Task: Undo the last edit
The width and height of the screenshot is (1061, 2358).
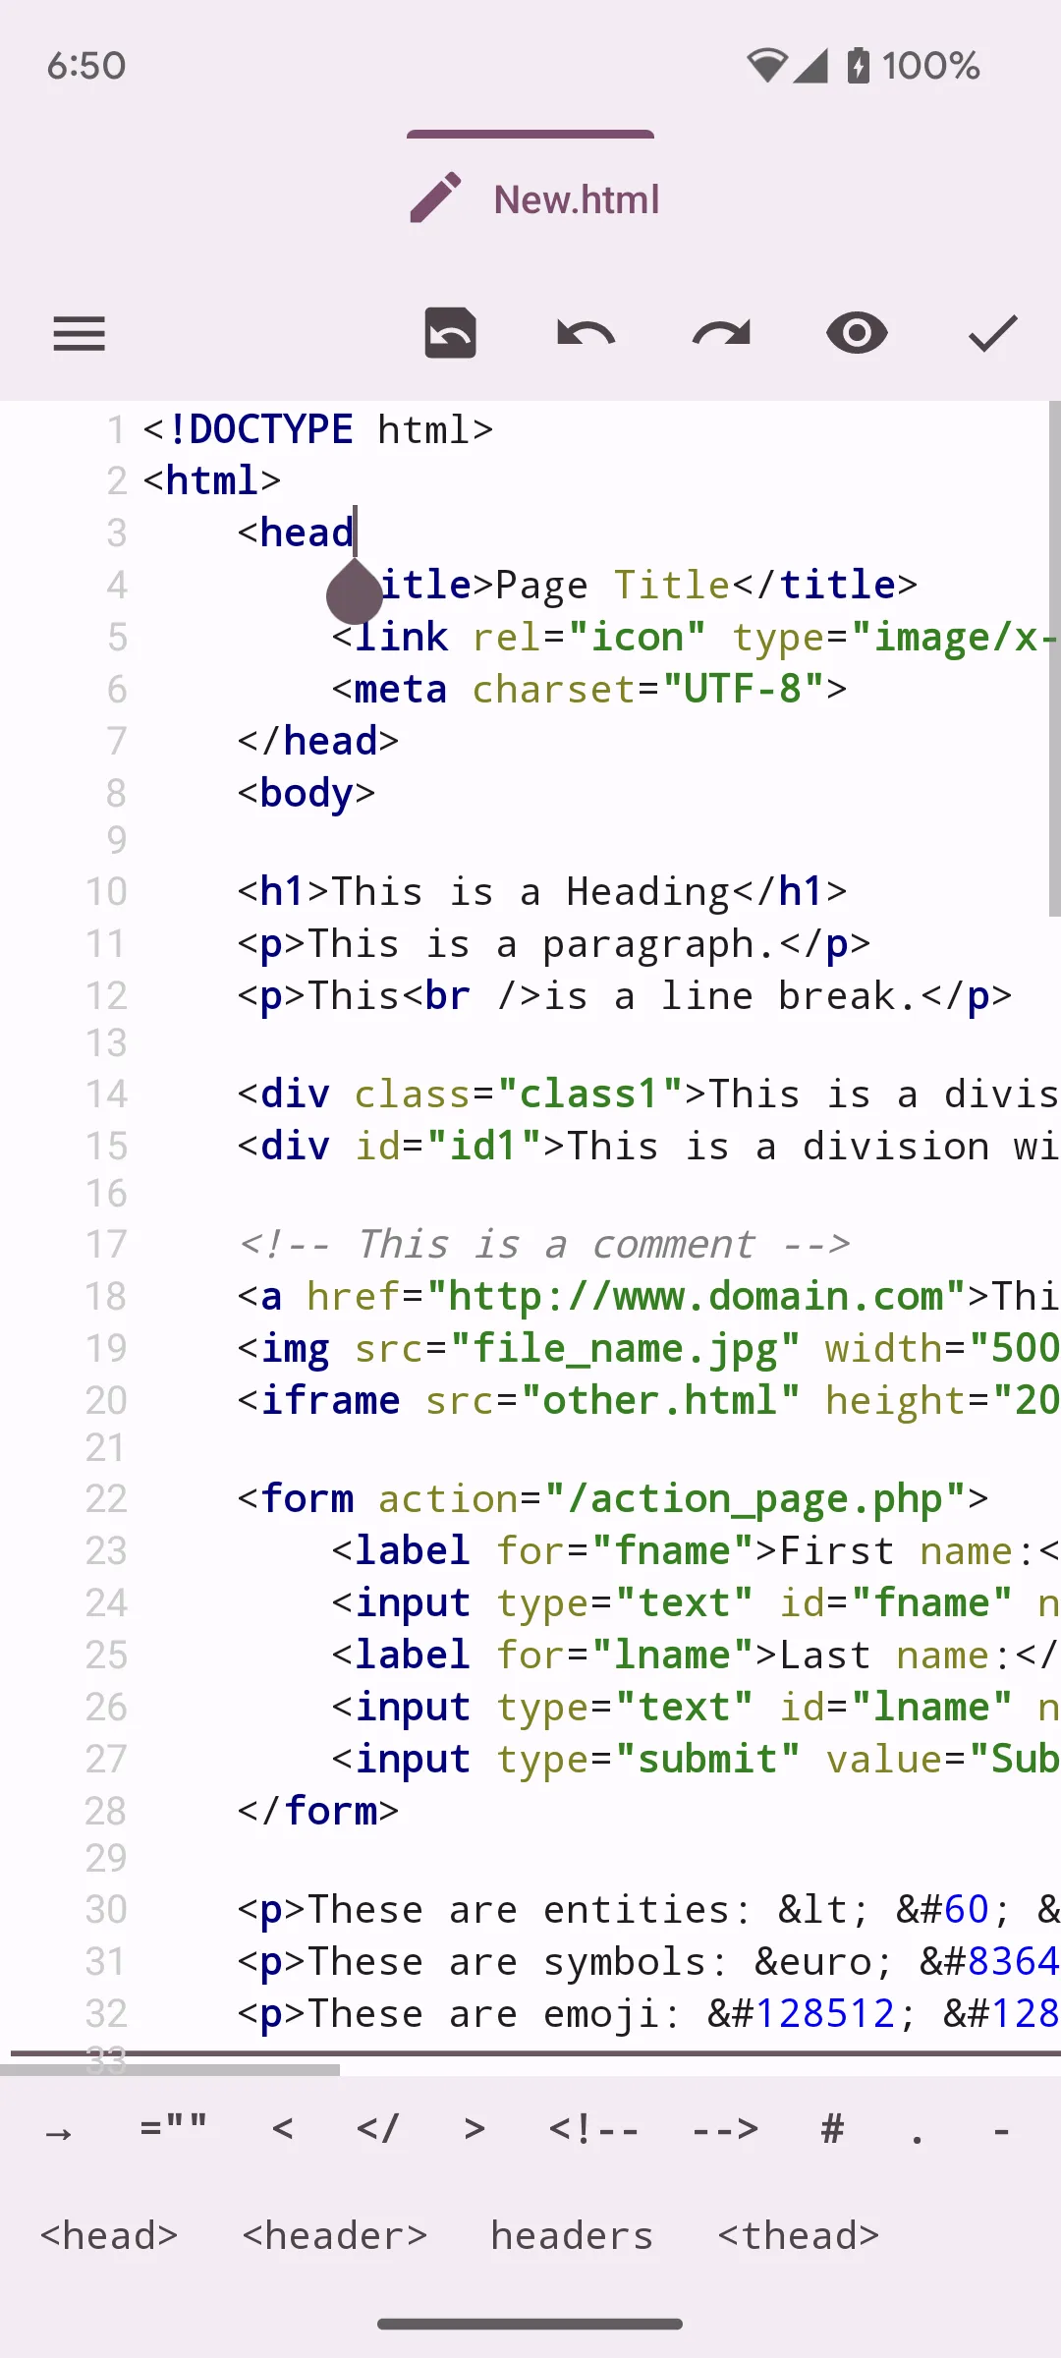Action: [586, 334]
